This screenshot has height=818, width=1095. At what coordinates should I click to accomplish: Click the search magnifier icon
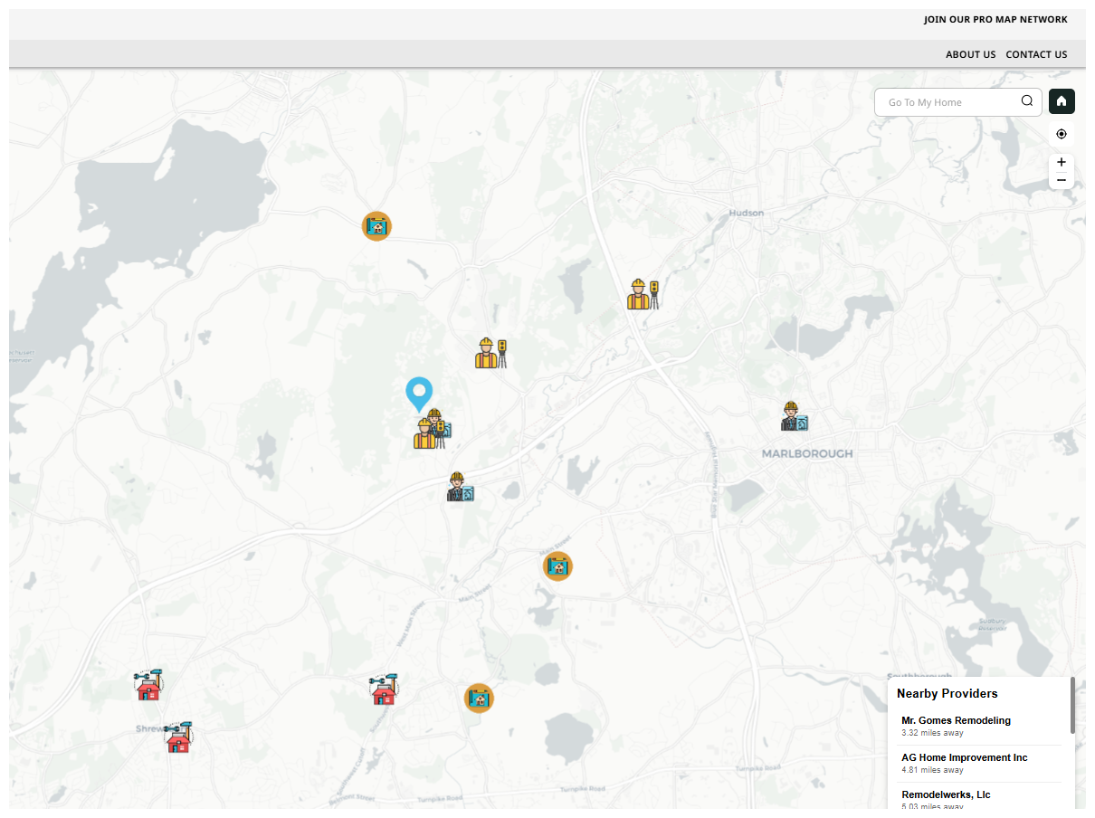[1027, 101]
